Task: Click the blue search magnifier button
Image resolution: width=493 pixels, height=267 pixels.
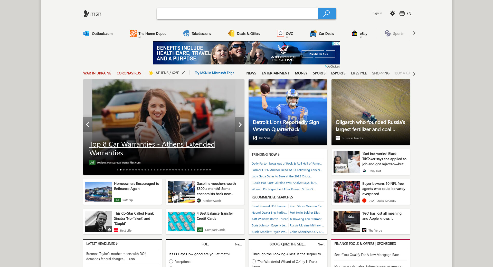Action: click(327, 14)
